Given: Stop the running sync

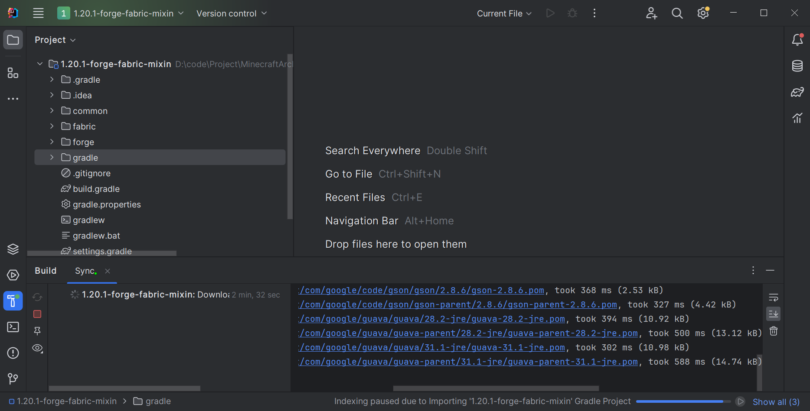Looking at the screenshot, I should coord(37,314).
